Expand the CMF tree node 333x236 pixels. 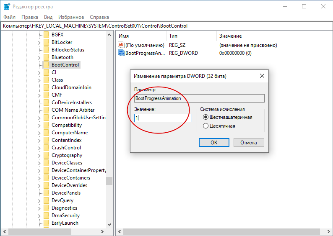click(x=39, y=95)
